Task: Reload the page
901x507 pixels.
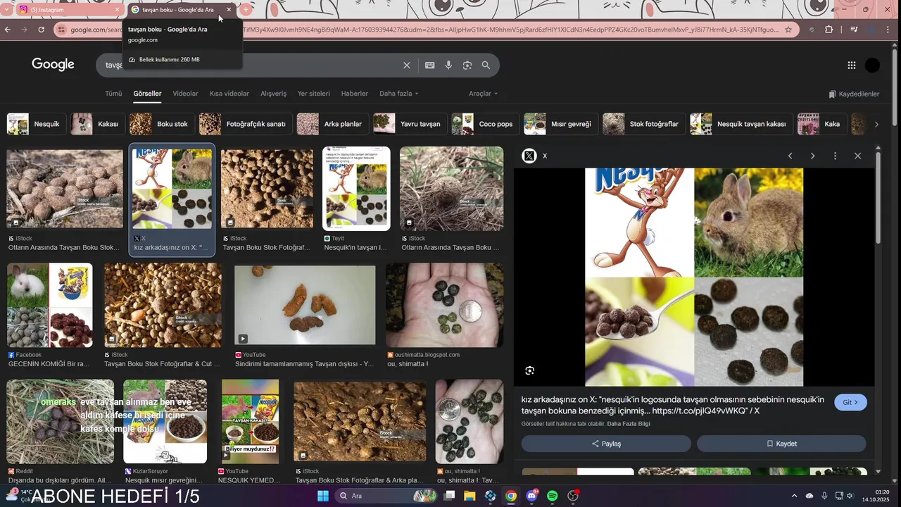Action: 42,30
